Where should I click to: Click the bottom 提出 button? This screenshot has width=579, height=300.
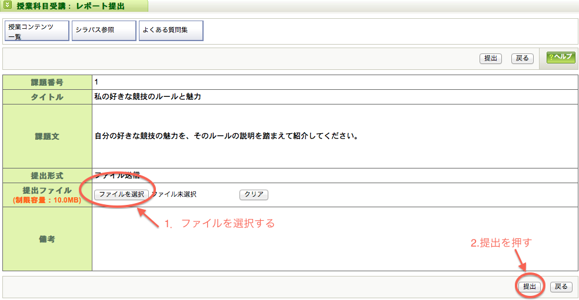[530, 286]
